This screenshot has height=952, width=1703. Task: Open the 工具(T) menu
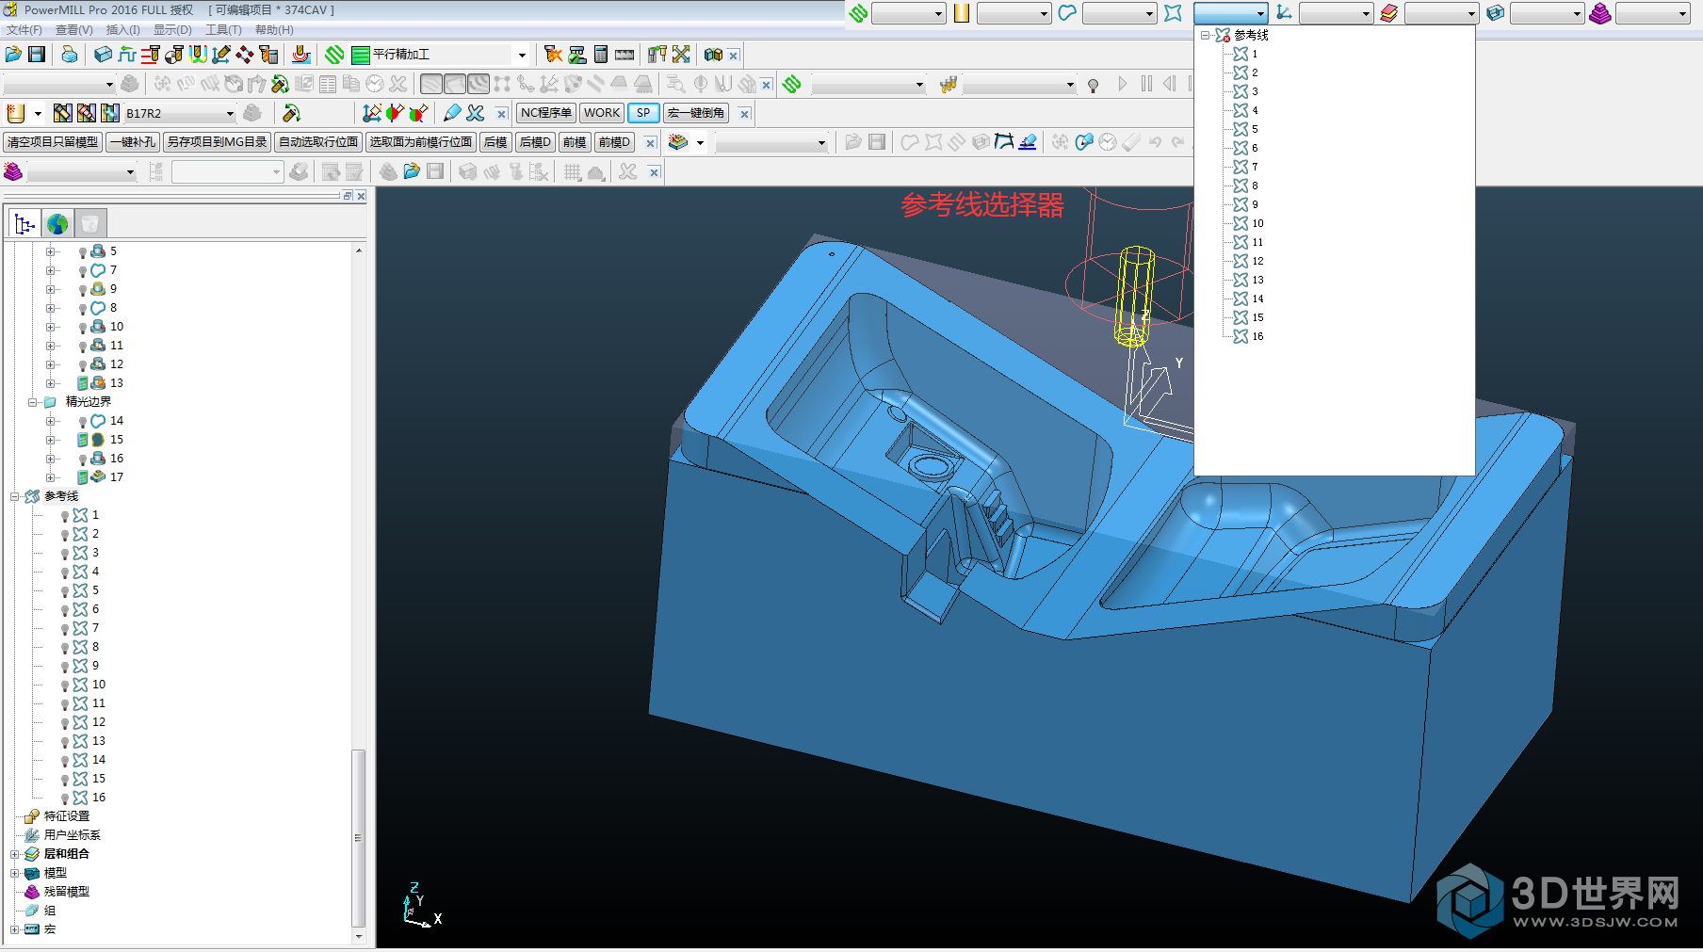click(x=223, y=30)
